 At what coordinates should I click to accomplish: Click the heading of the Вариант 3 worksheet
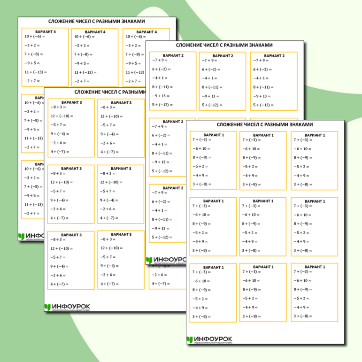click(x=108, y=92)
